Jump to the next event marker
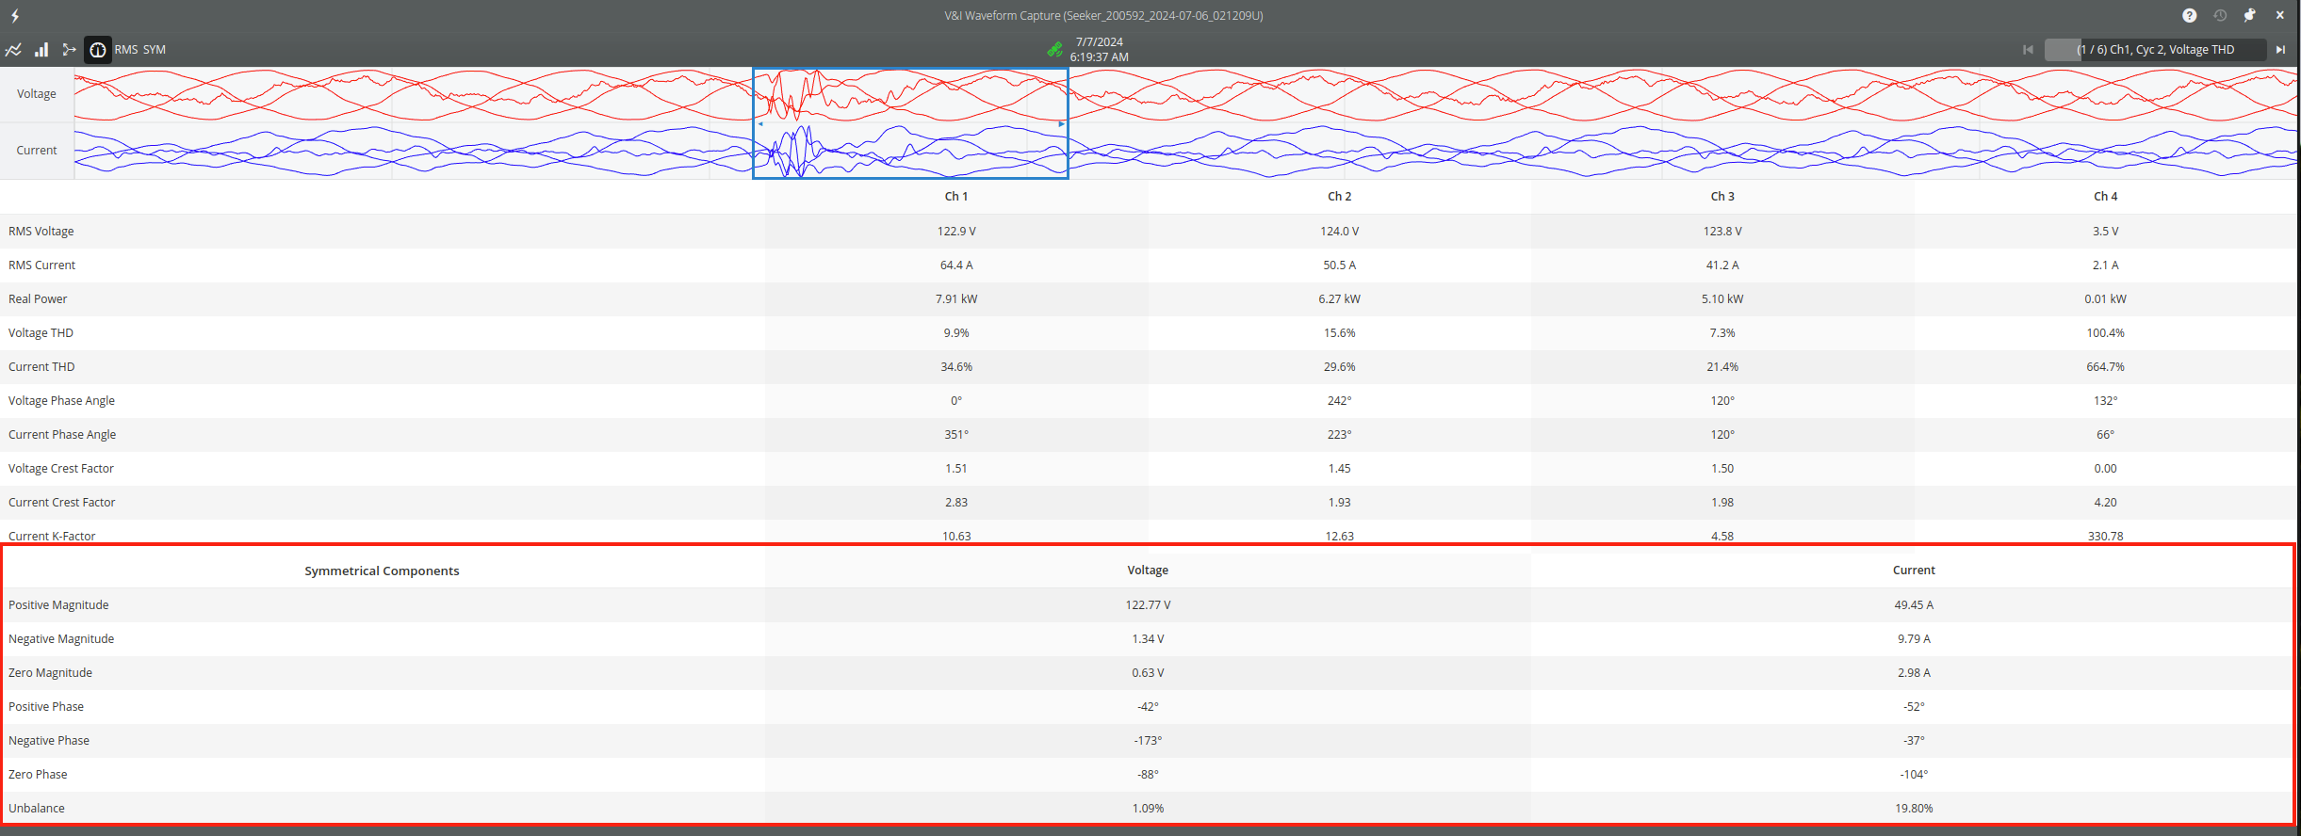Screen dimensions: 2301x836 pos(2280,50)
